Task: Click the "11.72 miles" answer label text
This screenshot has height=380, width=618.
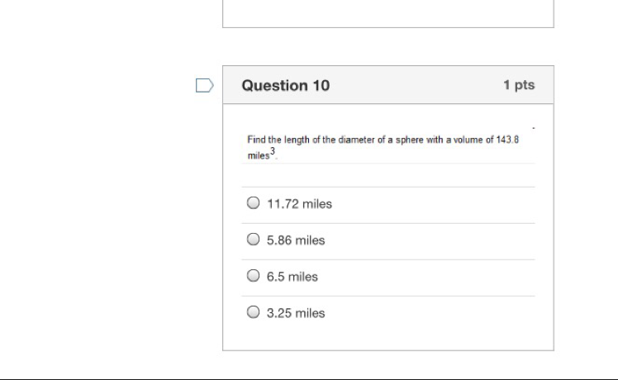Action: [x=300, y=204]
